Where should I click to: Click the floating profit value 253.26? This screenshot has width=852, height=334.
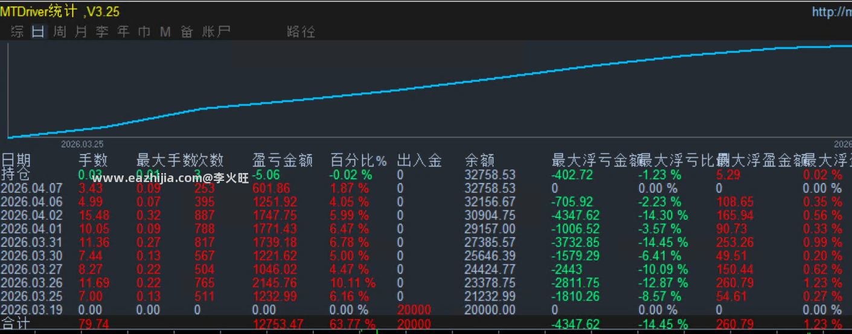(x=734, y=242)
